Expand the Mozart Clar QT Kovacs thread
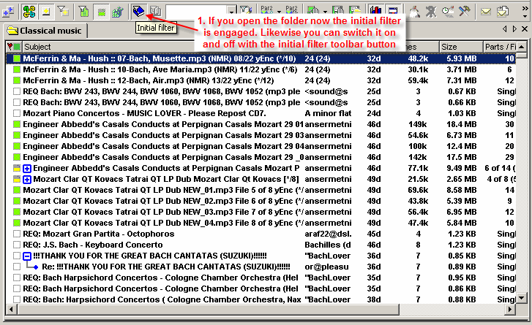 (27, 180)
